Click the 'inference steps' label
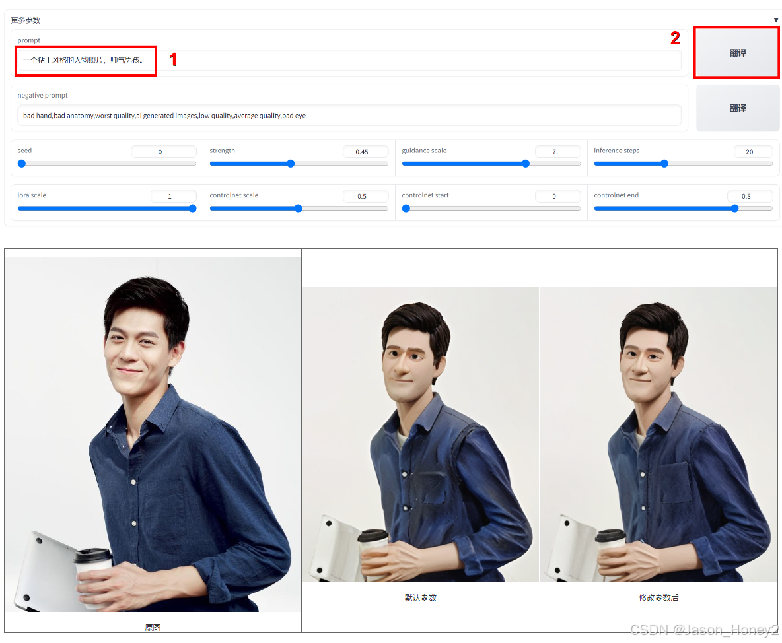The image size is (782, 643). [x=616, y=151]
